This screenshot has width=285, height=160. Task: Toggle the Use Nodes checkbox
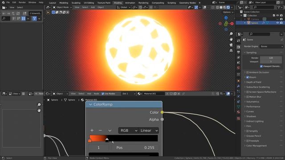[103, 94]
